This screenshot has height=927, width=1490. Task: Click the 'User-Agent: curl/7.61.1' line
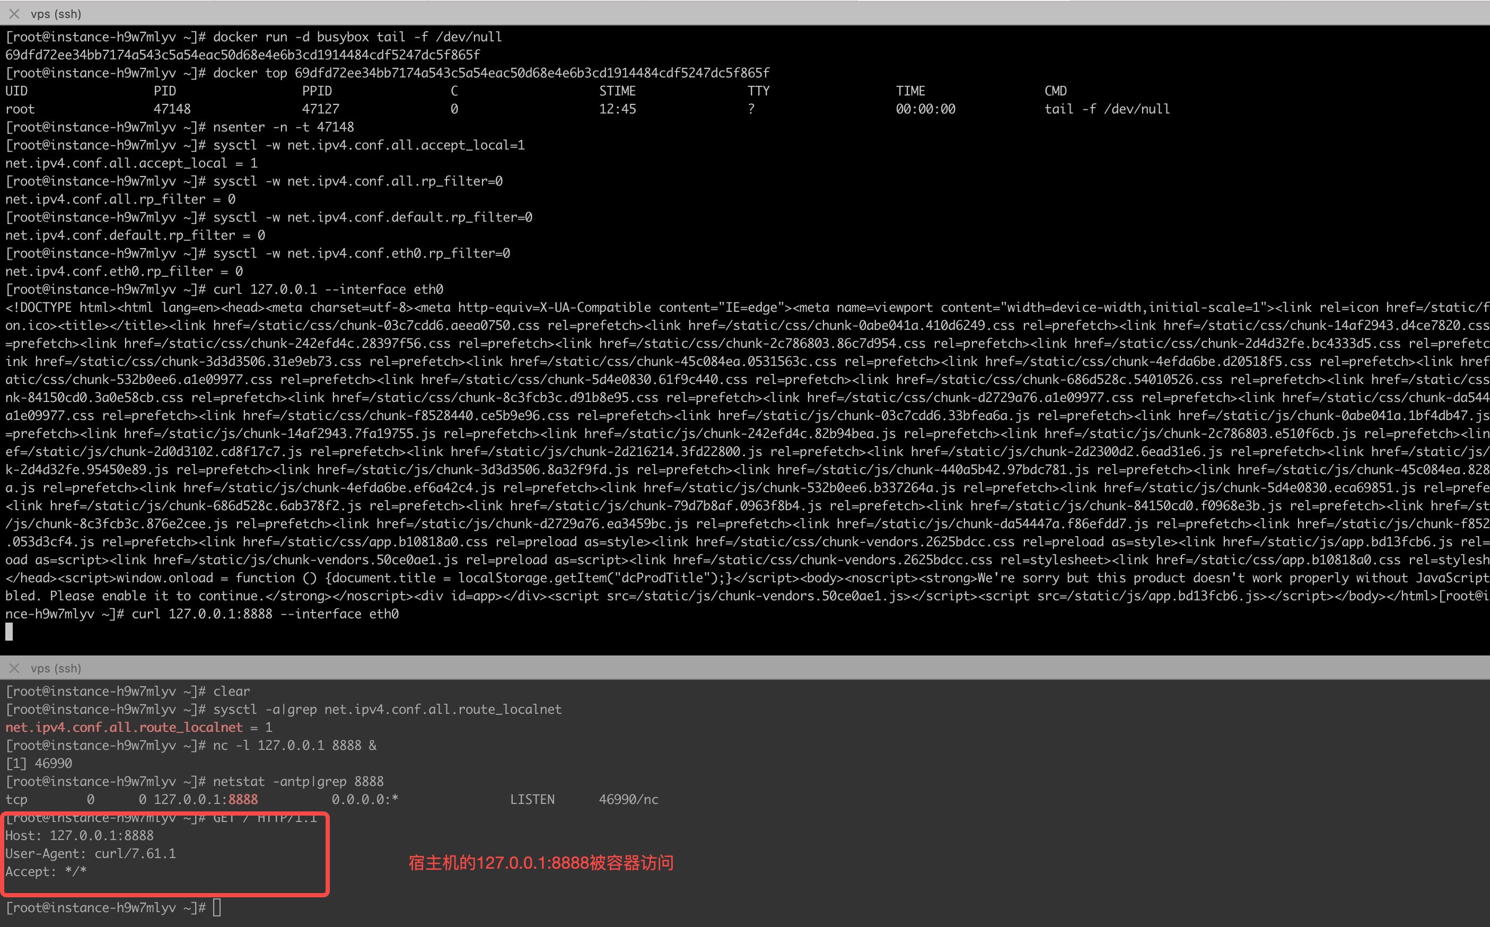[91, 853]
